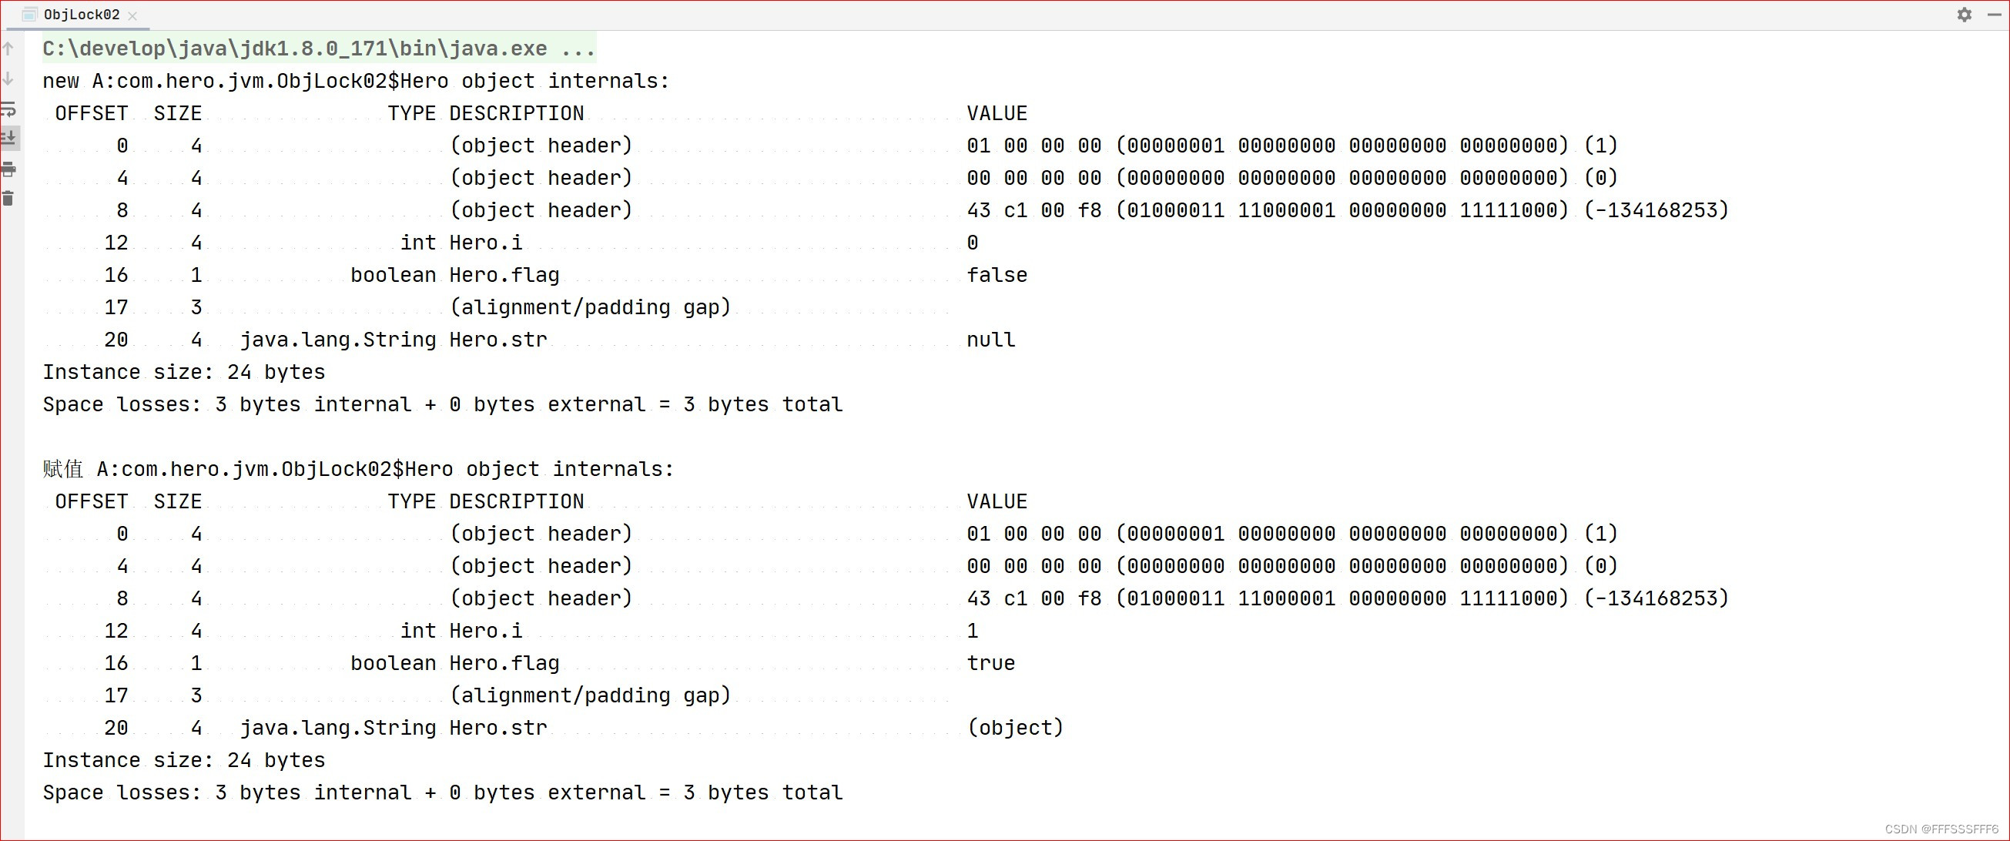The width and height of the screenshot is (2010, 841).
Task: Click 'boolean' type in 赋值 A block
Action: [x=393, y=663]
